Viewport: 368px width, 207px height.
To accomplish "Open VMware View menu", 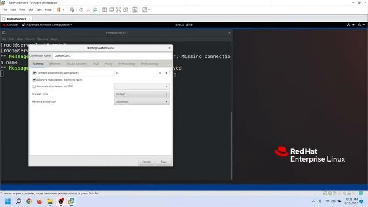I will coord(22,10).
